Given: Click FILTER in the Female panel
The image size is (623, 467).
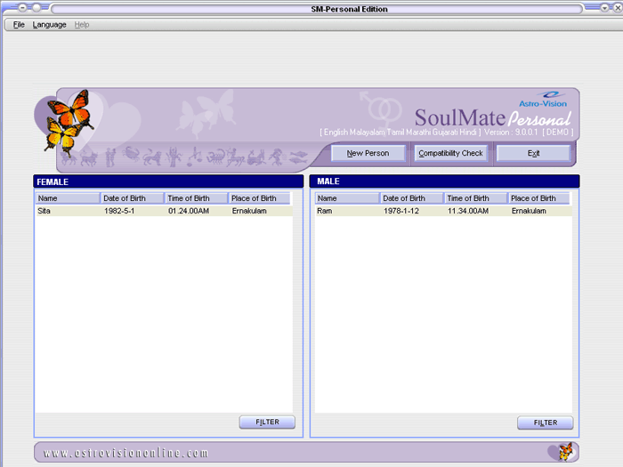Looking at the screenshot, I should (267, 423).
